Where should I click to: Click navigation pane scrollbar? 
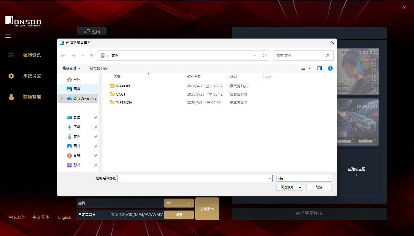click(x=101, y=102)
